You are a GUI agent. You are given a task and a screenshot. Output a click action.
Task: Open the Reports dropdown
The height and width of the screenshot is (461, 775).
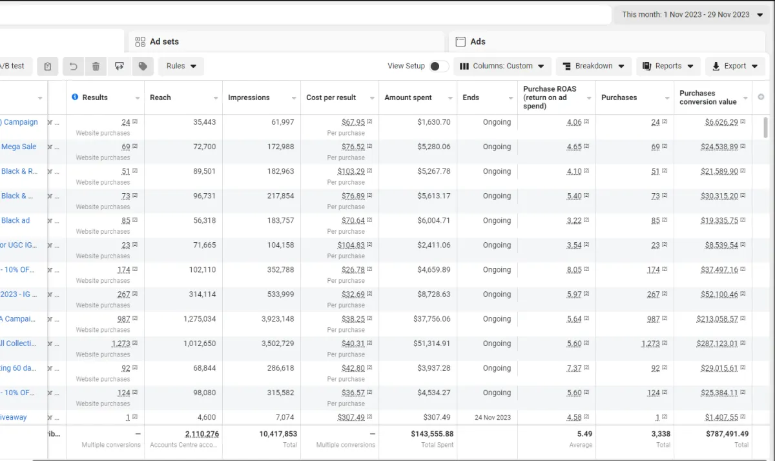pyautogui.click(x=668, y=66)
